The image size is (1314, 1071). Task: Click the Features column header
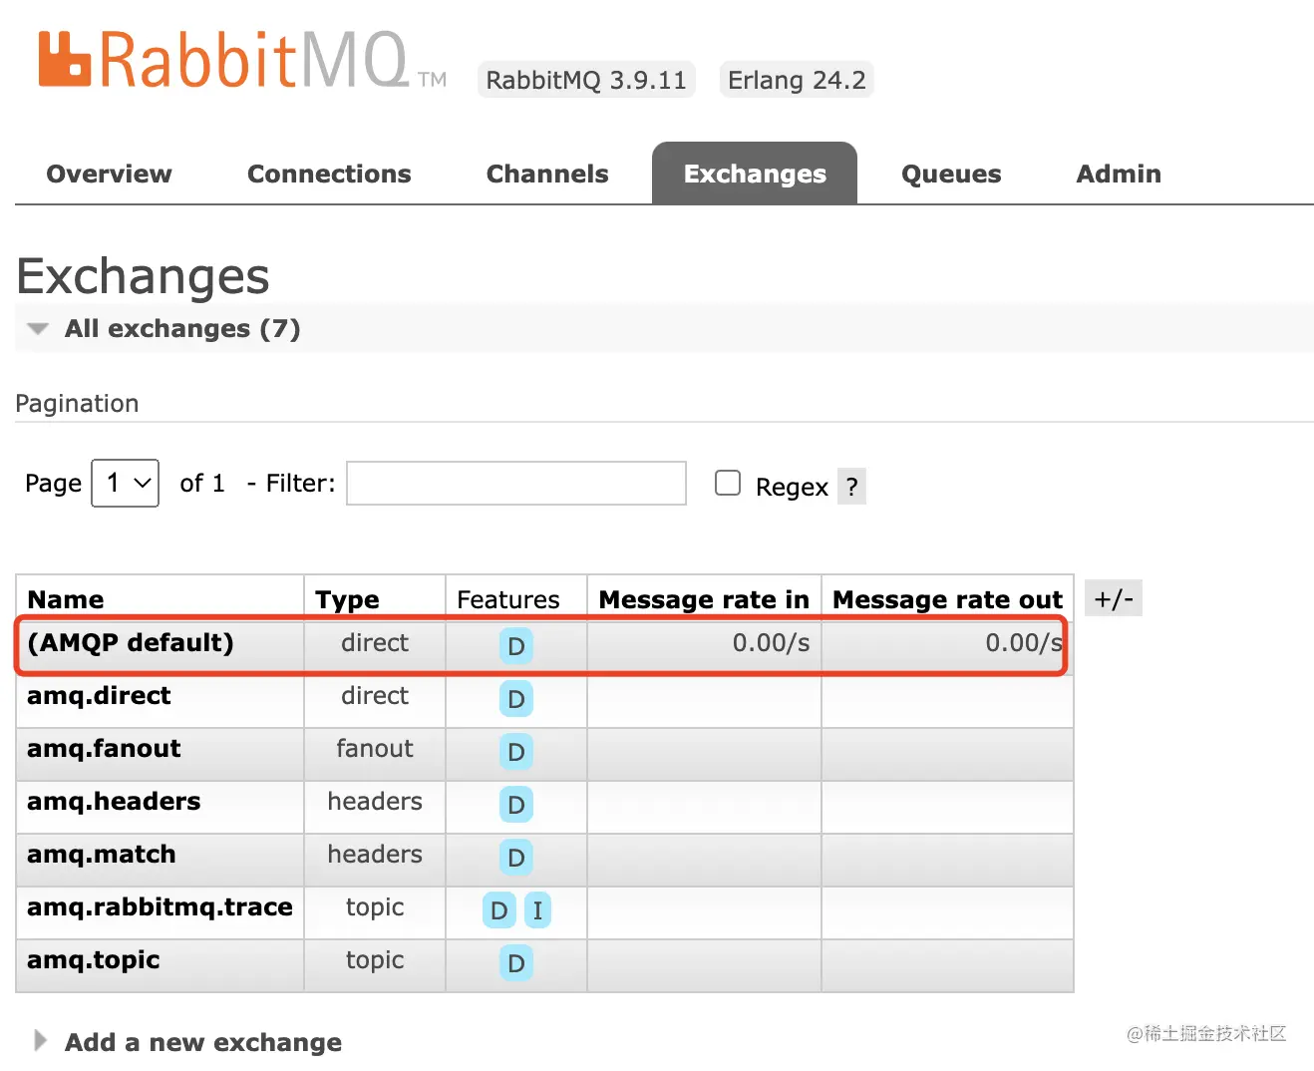coord(507,599)
